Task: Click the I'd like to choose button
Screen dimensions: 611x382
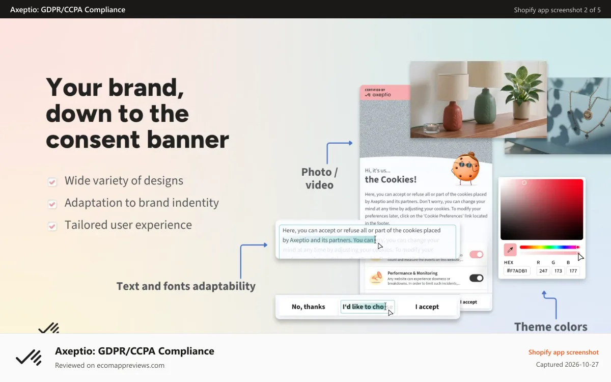Action: pos(368,307)
